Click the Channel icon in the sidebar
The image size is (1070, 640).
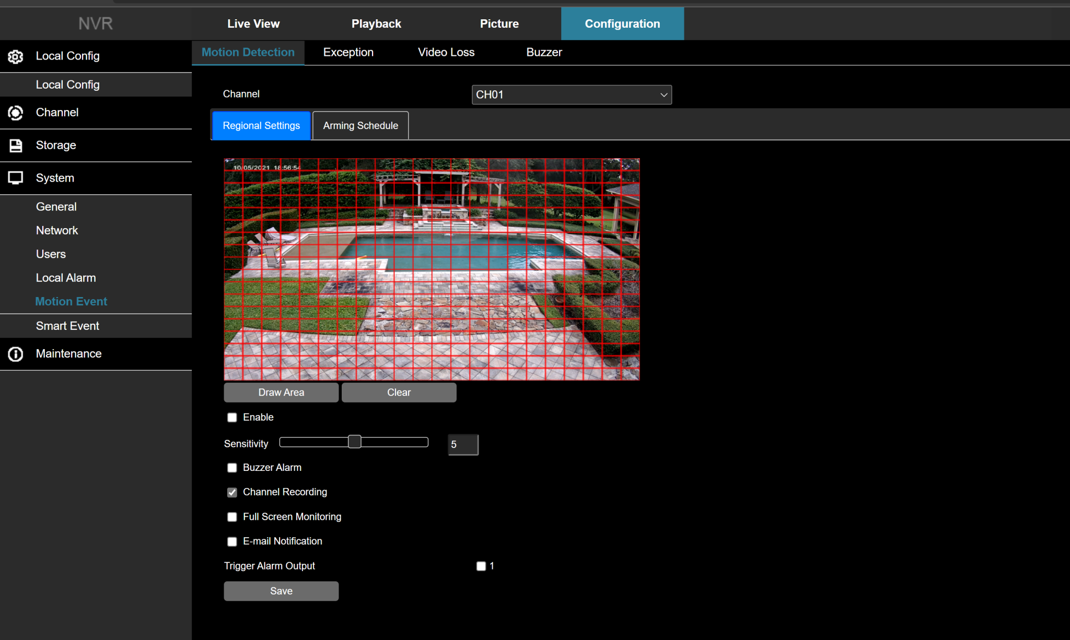point(16,113)
